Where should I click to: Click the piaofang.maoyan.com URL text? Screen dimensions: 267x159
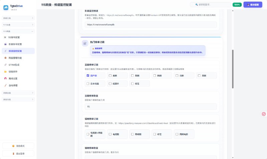(x=143, y=123)
